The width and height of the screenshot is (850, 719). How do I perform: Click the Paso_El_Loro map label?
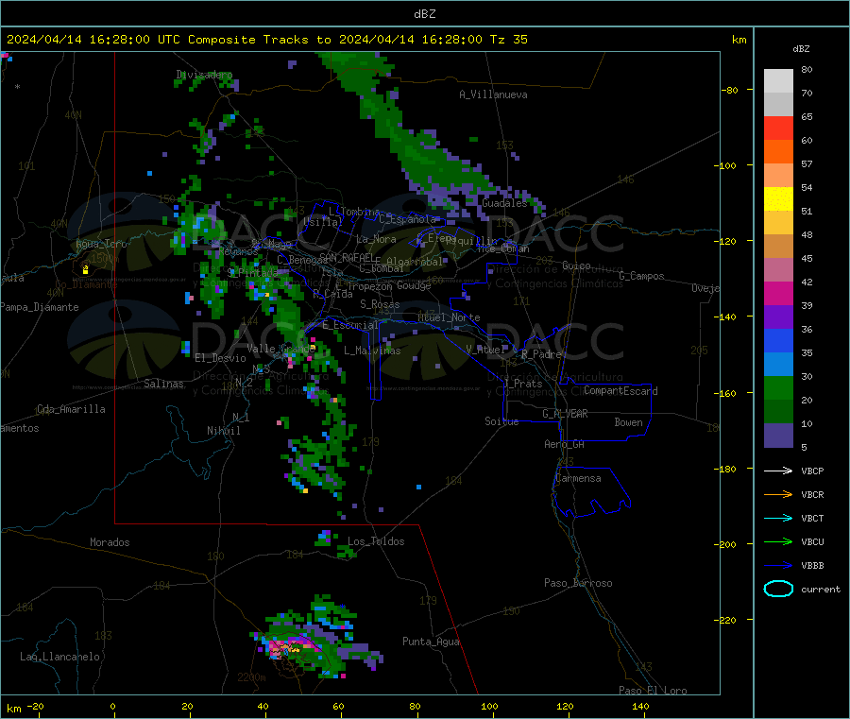click(653, 691)
